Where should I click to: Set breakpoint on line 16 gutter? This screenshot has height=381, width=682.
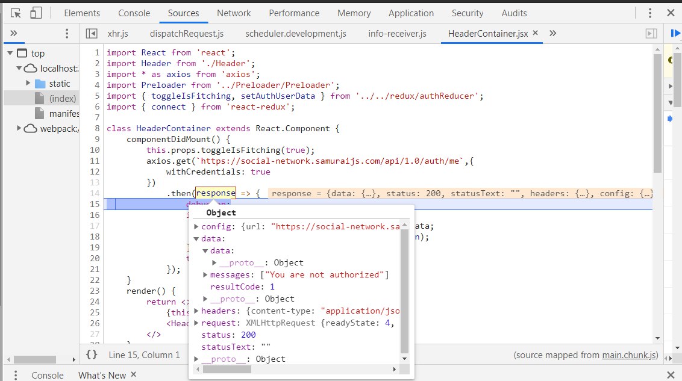click(95, 215)
